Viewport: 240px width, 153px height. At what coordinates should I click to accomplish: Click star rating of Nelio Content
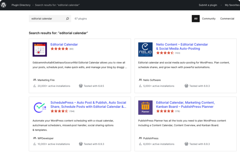click(x=165, y=53)
